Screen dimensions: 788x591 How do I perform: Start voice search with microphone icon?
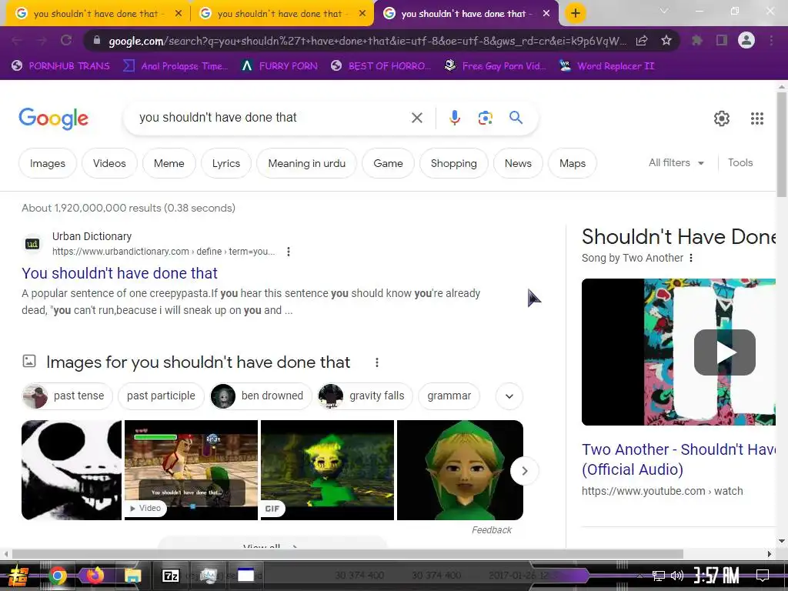pos(454,118)
